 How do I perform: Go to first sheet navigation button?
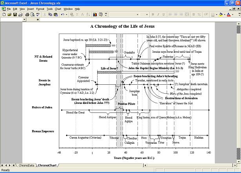[2, 165]
